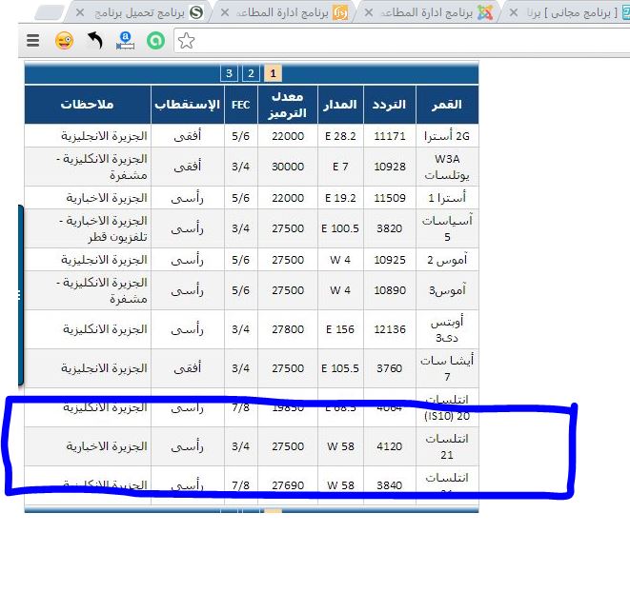Click the التردد column header
Screen dimensions: 630x592
[x=389, y=105]
